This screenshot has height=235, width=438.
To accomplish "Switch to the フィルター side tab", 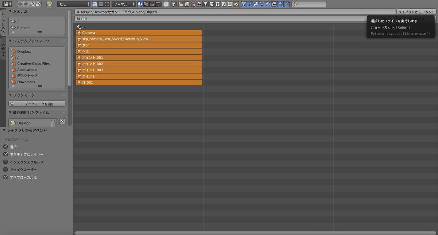I will click(x=3, y=51).
